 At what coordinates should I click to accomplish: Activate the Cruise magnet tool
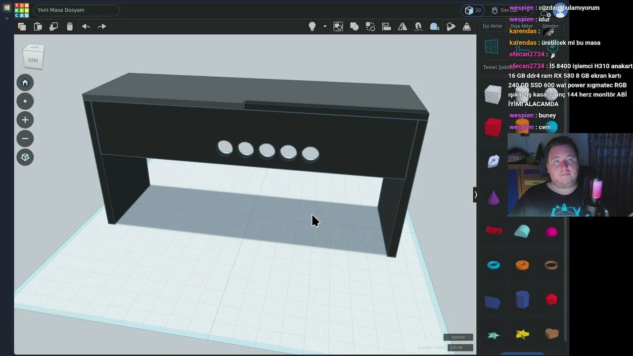(418, 27)
